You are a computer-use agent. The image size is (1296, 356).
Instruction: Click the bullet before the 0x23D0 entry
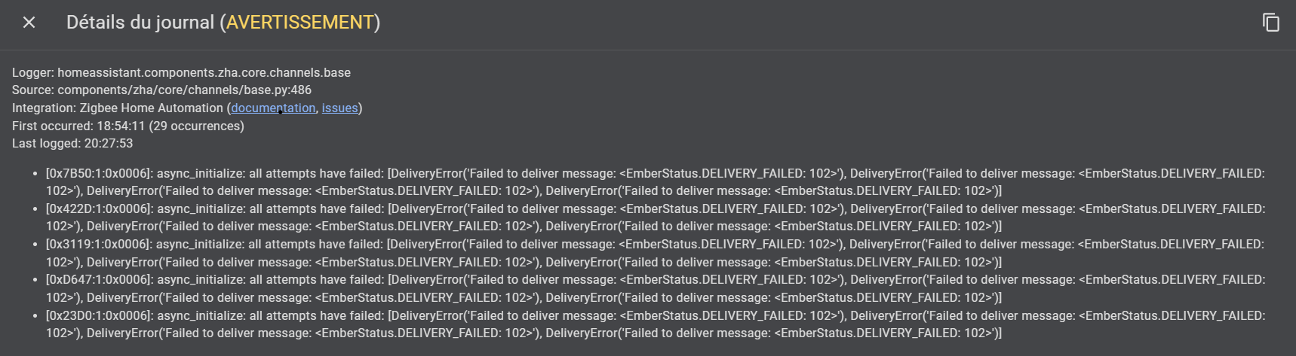point(35,316)
